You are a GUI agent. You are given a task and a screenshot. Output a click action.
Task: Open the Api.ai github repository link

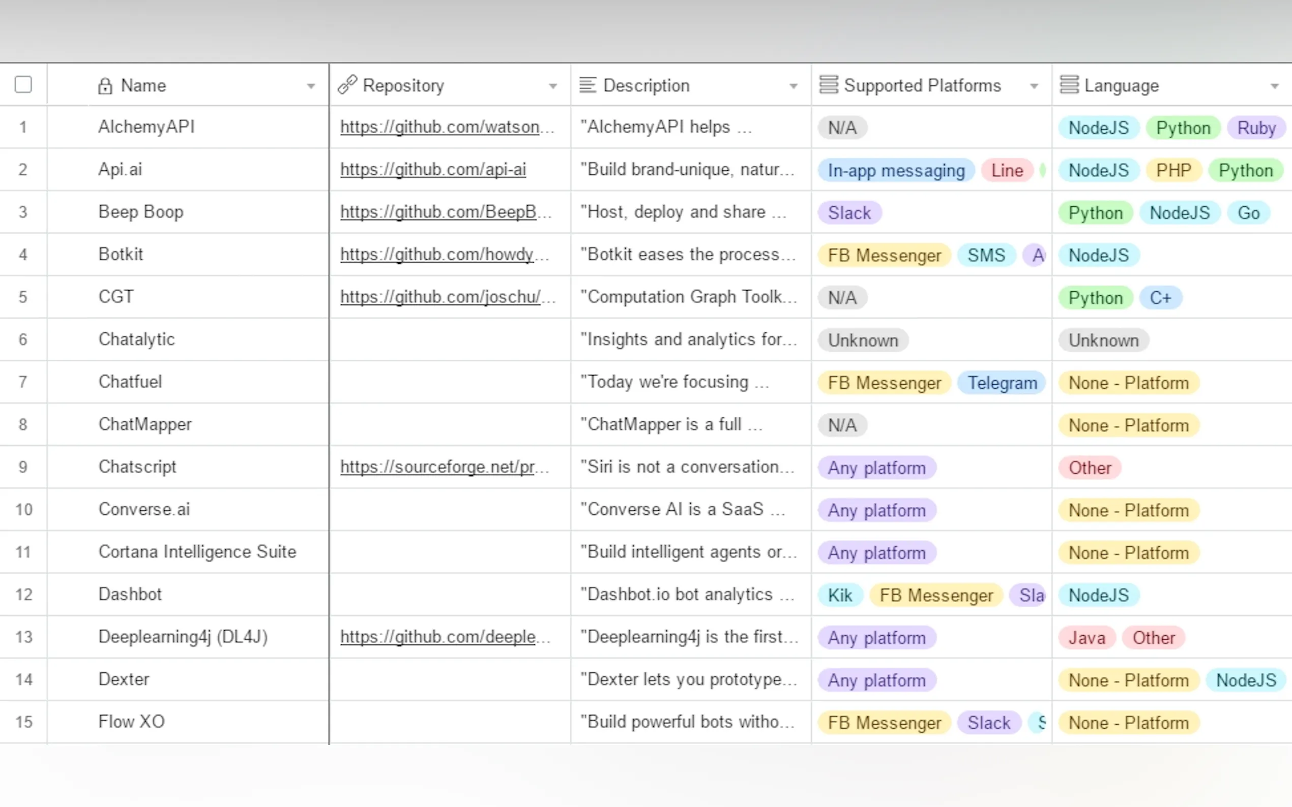click(x=433, y=170)
